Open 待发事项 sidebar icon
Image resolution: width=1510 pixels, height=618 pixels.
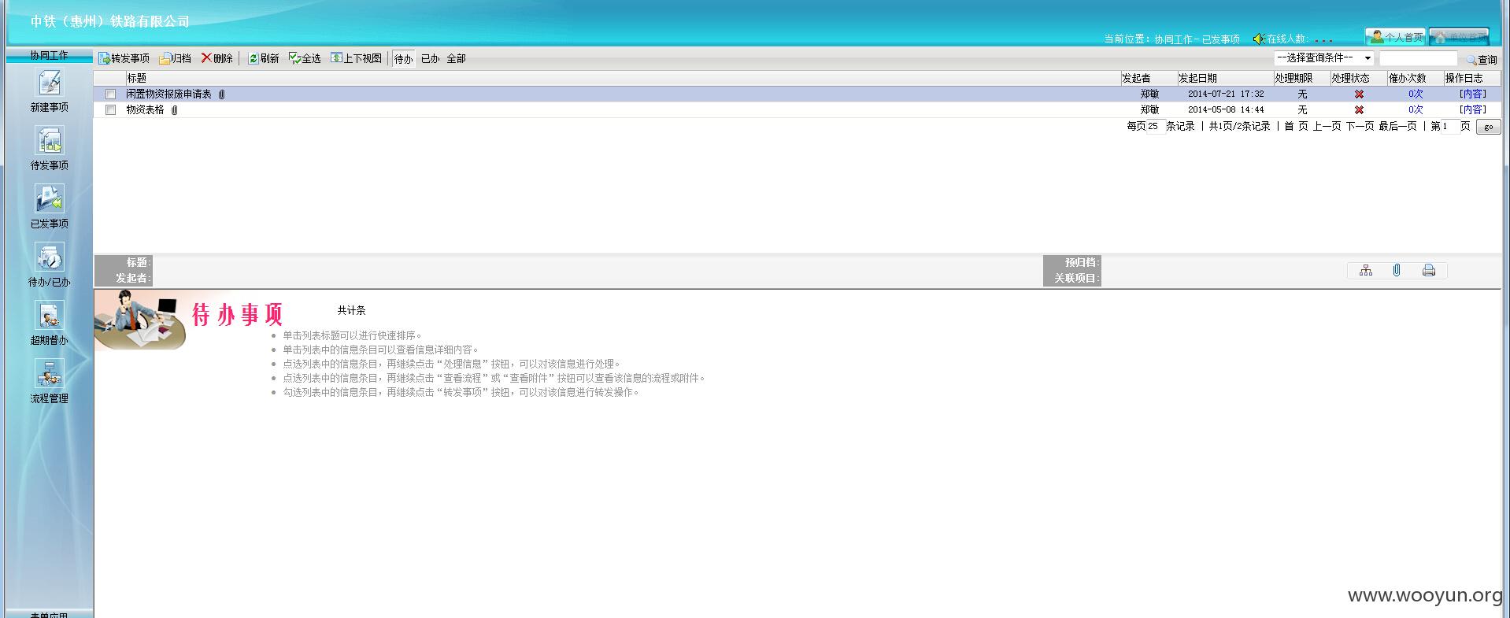click(x=49, y=142)
